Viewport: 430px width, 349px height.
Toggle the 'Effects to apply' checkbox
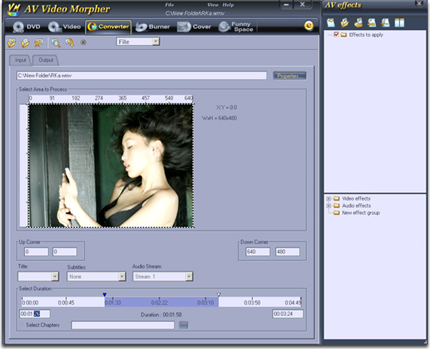[x=336, y=35]
